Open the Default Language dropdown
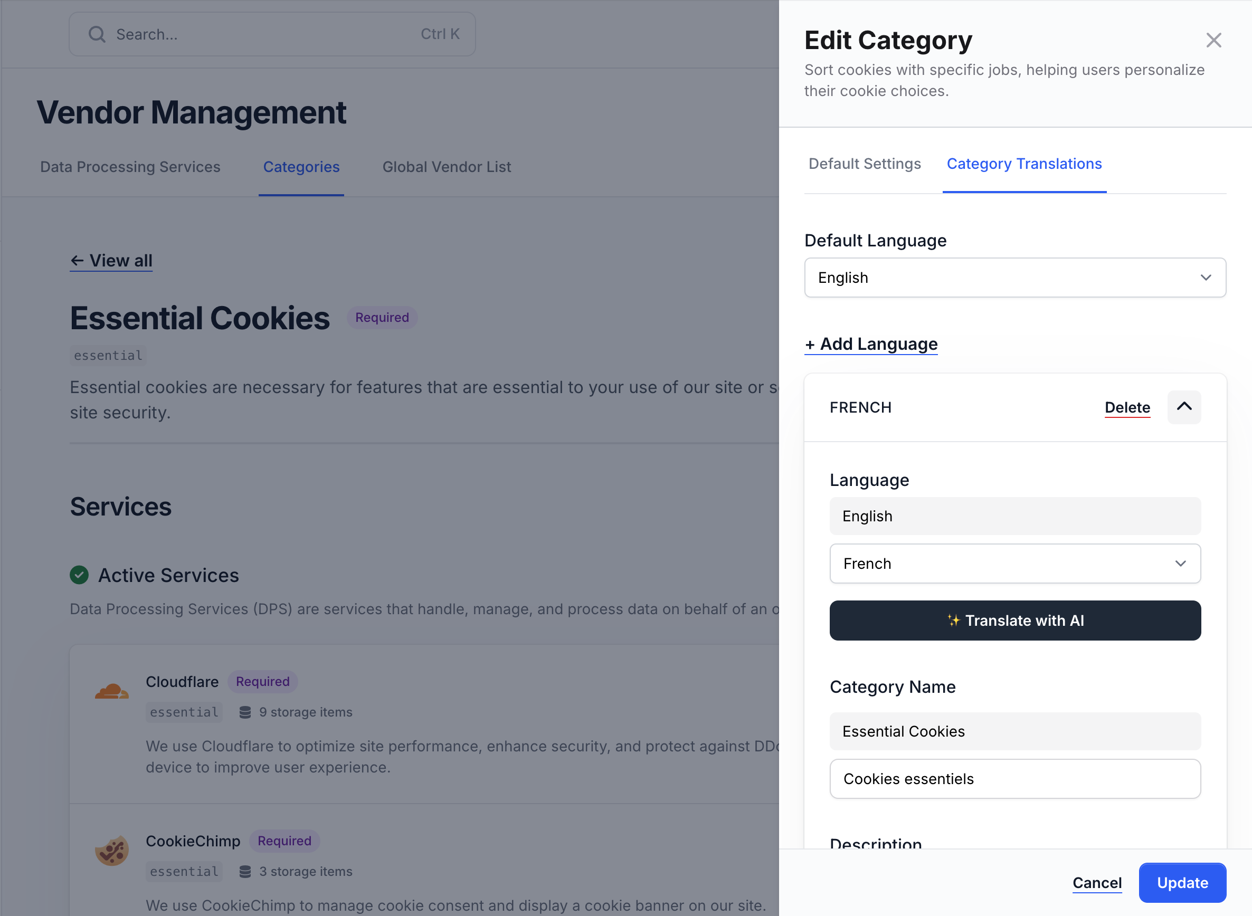The image size is (1252, 916). click(x=1014, y=277)
